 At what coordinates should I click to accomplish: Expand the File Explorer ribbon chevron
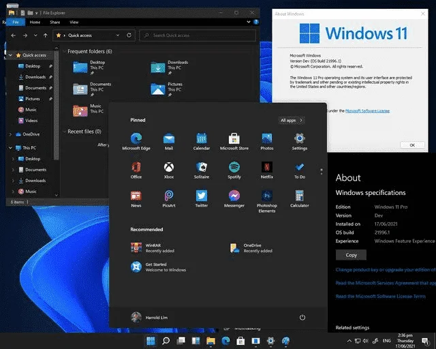[248, 22]
